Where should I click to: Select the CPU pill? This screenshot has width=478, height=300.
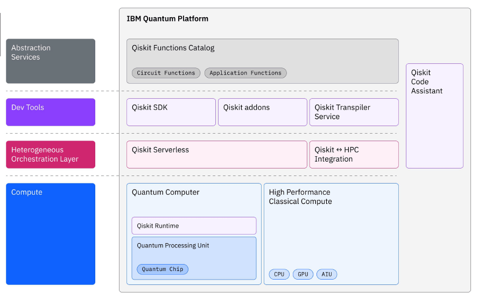279,274
